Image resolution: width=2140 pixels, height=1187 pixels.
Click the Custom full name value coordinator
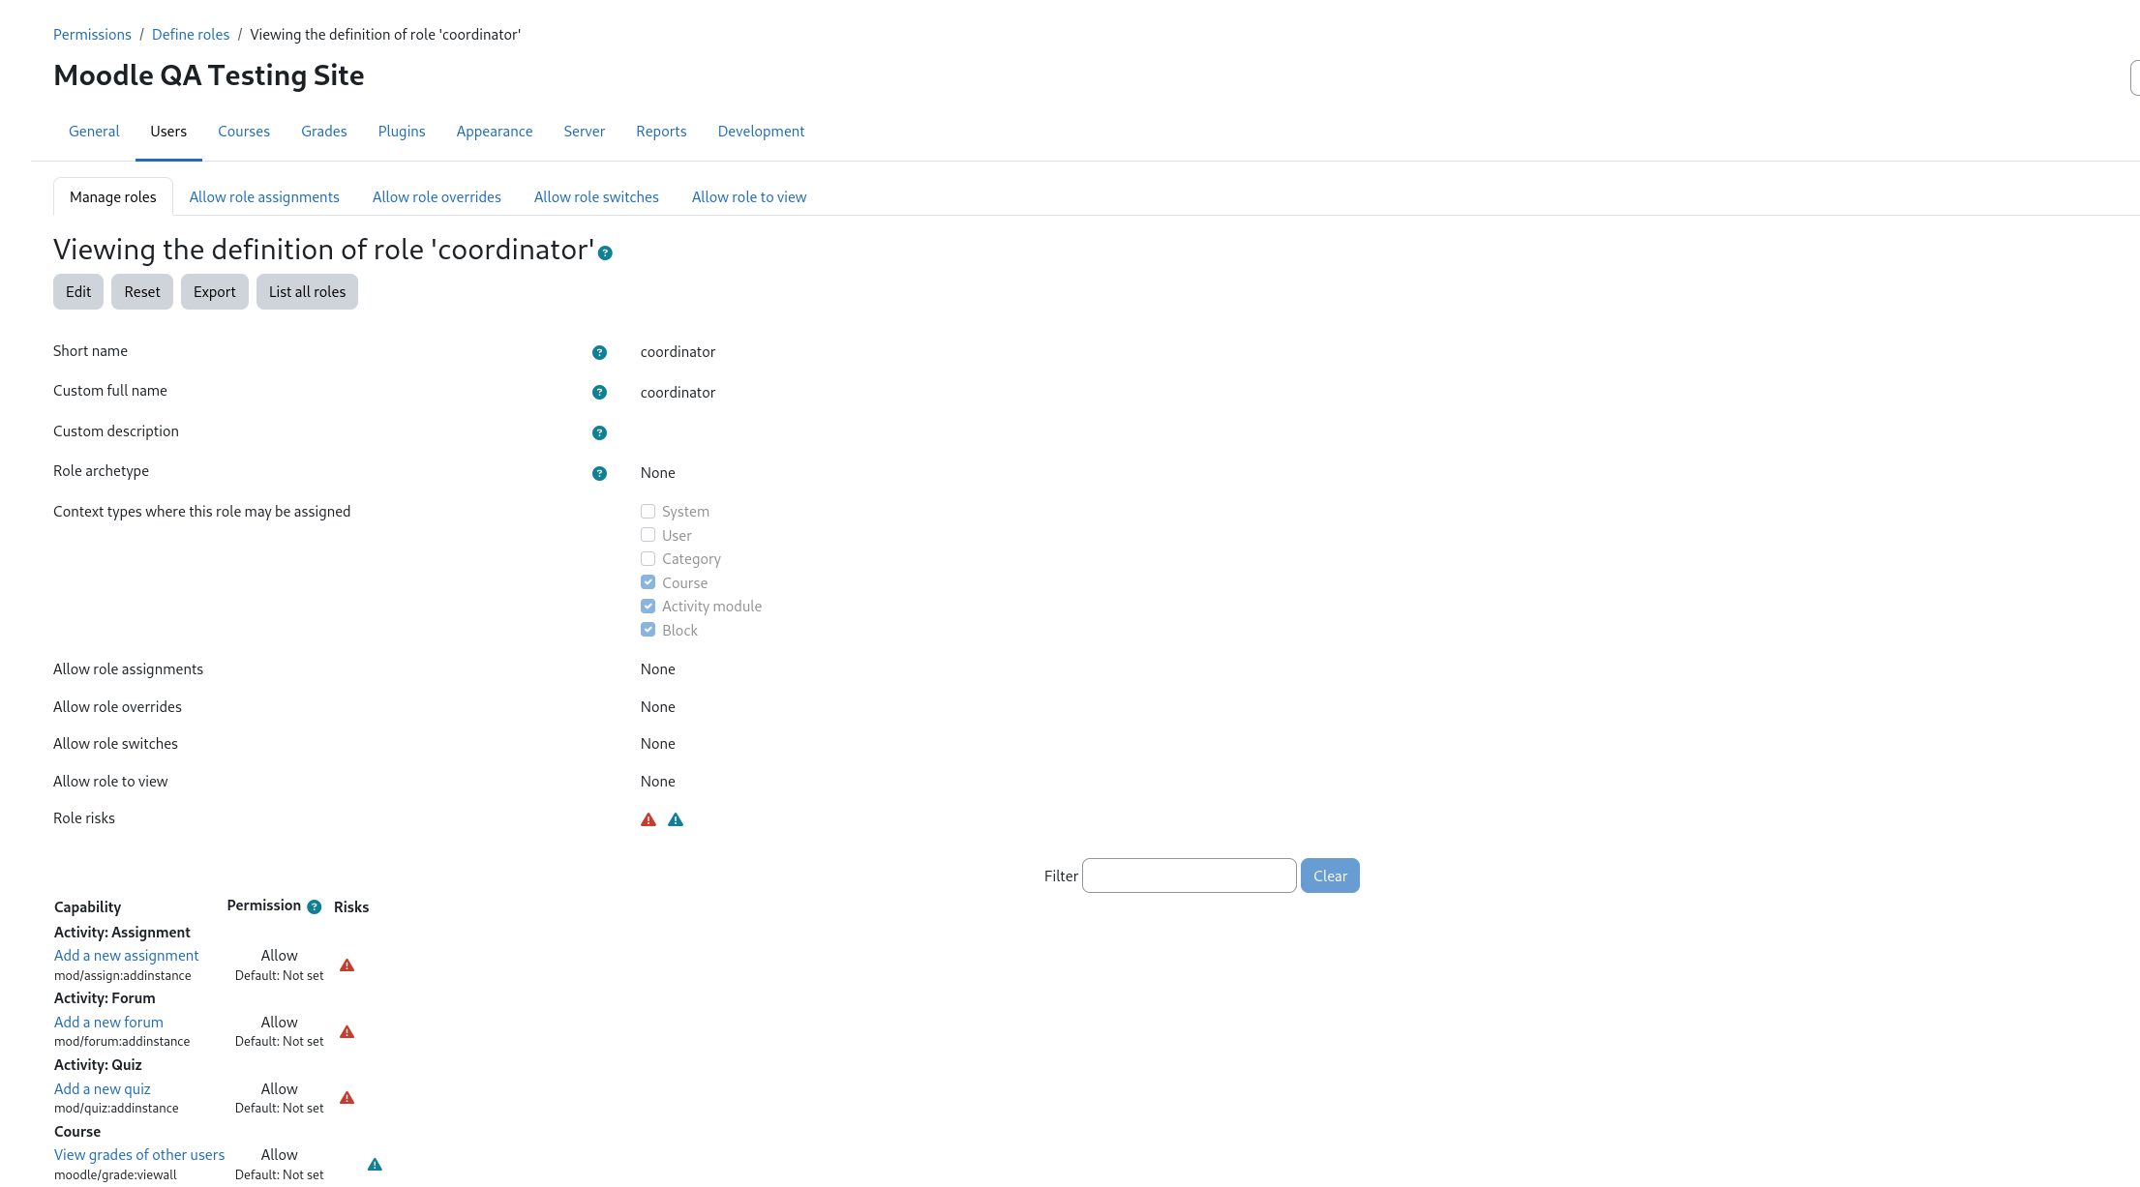(678, 393)
